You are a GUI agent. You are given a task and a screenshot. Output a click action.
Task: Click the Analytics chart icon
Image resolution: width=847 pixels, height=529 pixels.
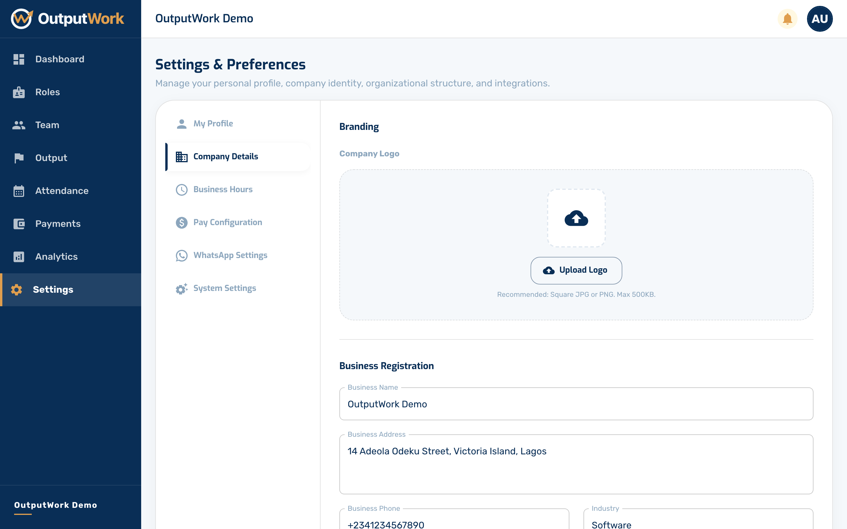point(19,257)
